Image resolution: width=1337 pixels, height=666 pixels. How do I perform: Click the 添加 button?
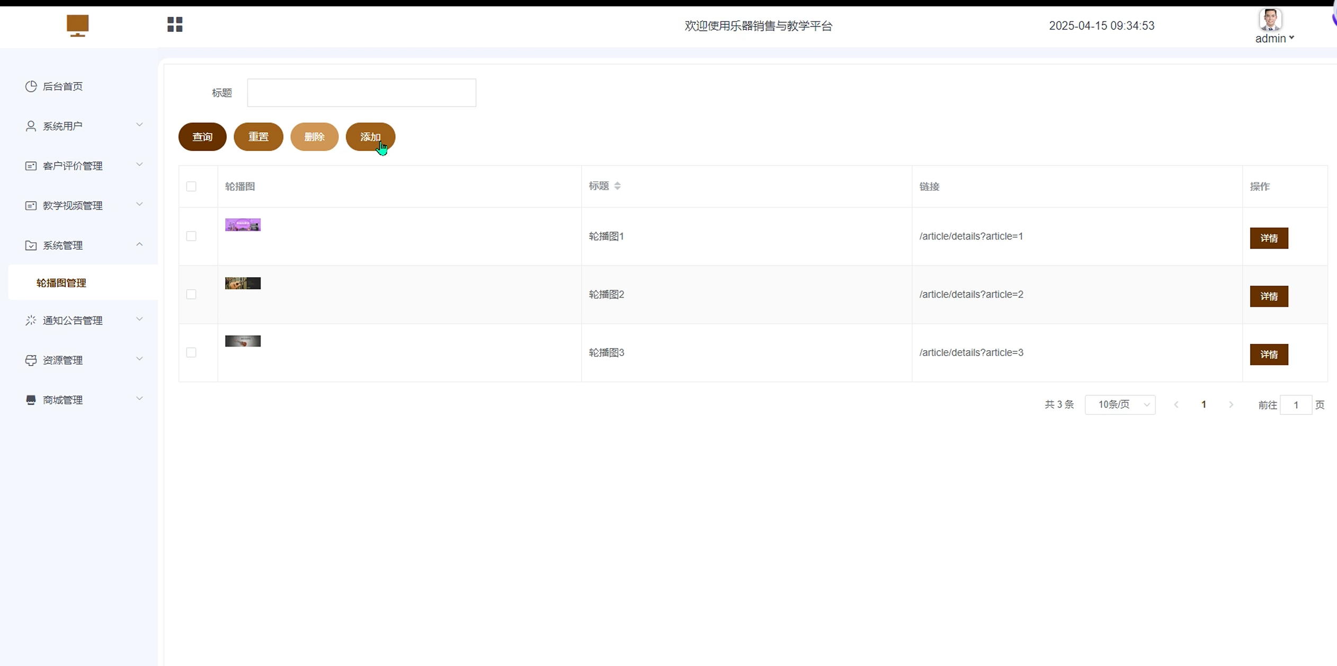coord(370,137)
